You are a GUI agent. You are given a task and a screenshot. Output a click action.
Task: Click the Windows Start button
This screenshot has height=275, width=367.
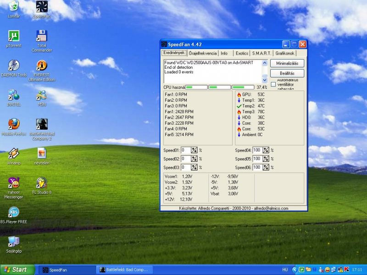pos(17,269)
